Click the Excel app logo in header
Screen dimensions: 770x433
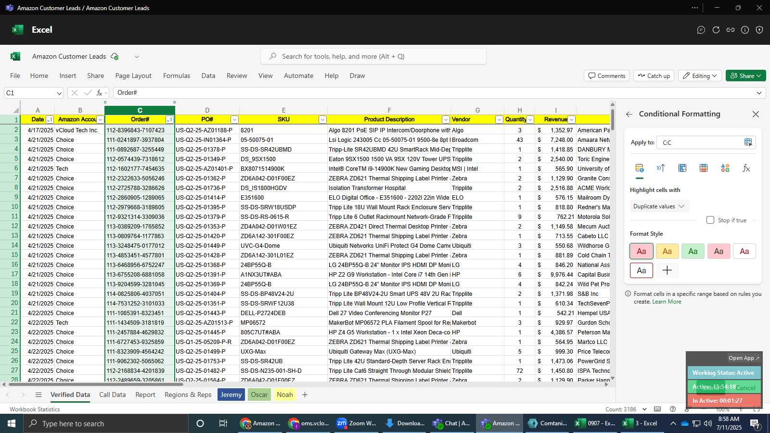pyautogui.click(x=17, y=29)
